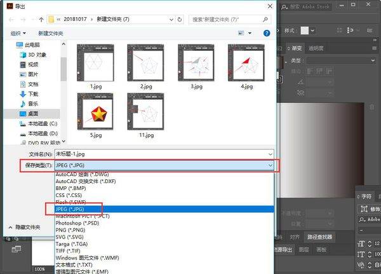Choose PNG (*.PNG) format
This screenshot has width=381, height=274.
[164, 230]
